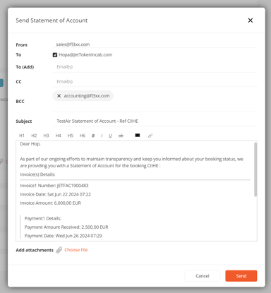Click the Invoice1 Number JETFAC1900483 line
This screenshot has height=293, width=271.
(54, 186)
